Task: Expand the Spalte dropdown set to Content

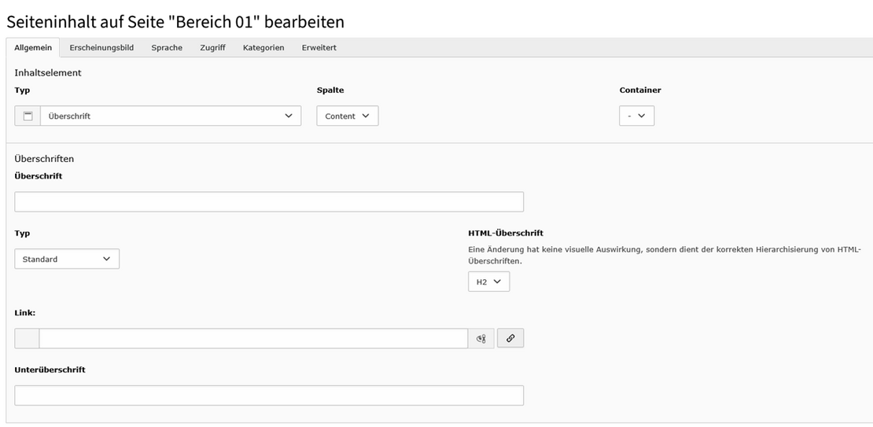Action: [347, 116]
